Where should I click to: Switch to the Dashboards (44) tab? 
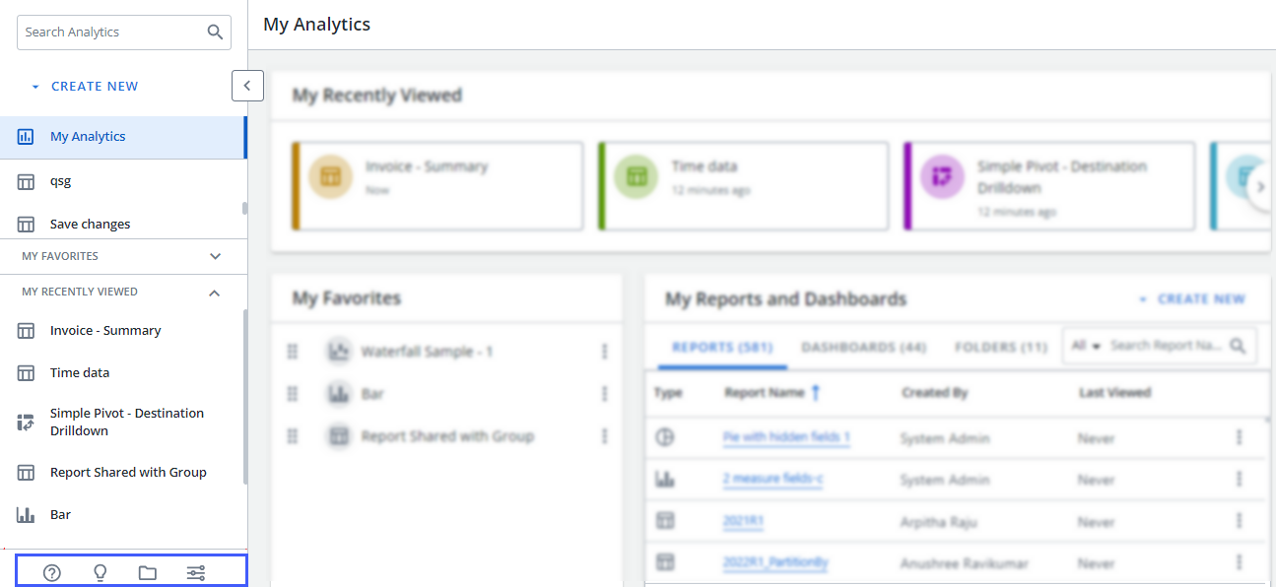point(863,348)
